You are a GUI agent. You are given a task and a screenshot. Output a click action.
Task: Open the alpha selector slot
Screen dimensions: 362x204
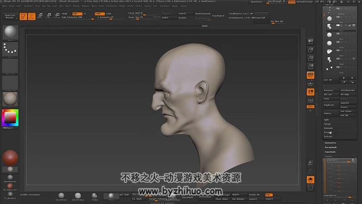(x=10, y=66)
